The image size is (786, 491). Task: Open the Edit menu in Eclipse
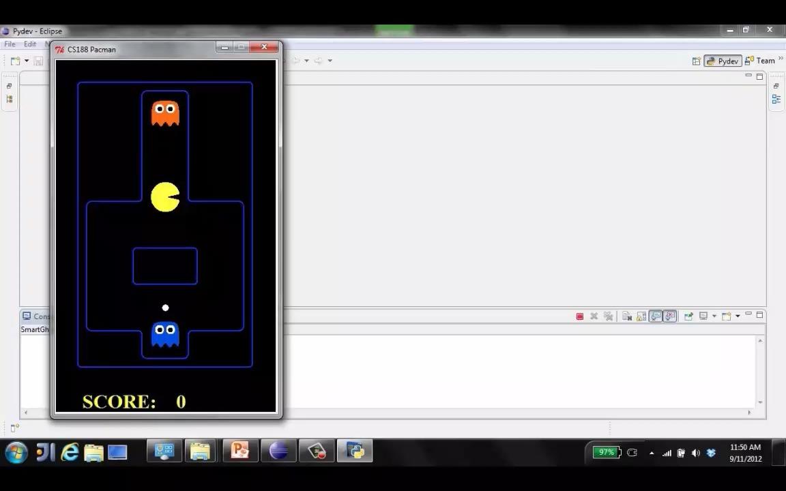[x=30, y=44]
